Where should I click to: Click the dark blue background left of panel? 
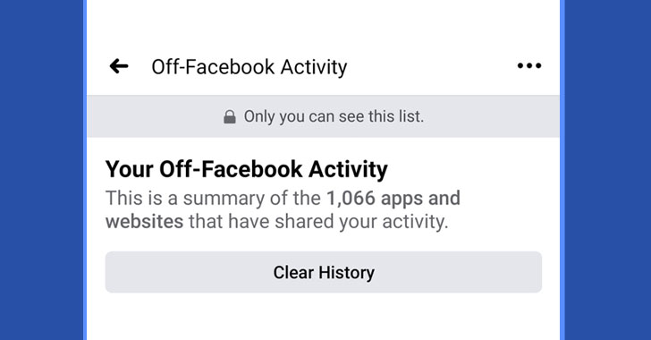[41, 170]
